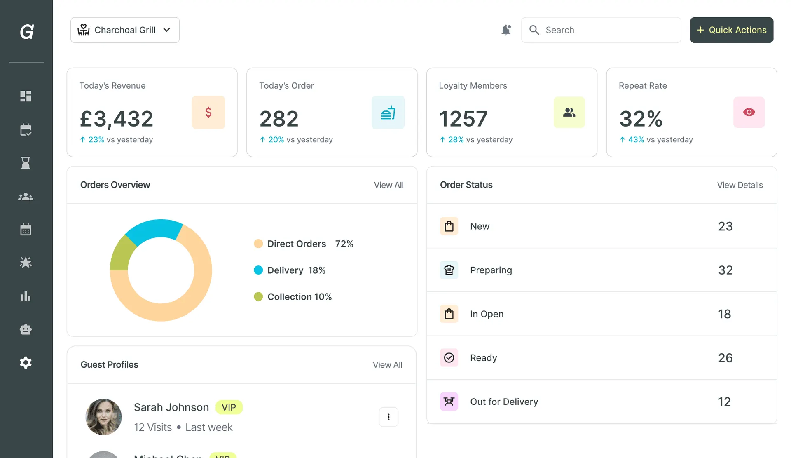Click the 'Ready' order status label
The image size is (791, 458).
[484, 358]
